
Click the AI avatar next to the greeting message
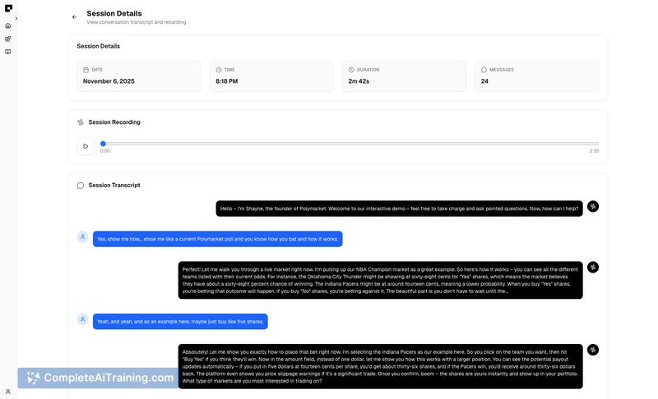593,207
